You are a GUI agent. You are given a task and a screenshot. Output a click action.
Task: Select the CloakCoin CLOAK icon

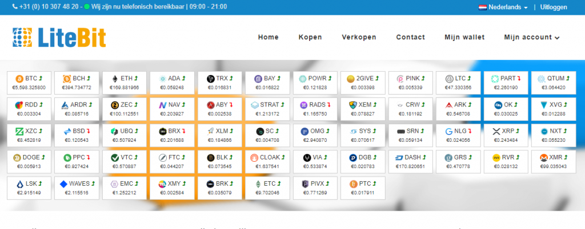pos(254,158)
